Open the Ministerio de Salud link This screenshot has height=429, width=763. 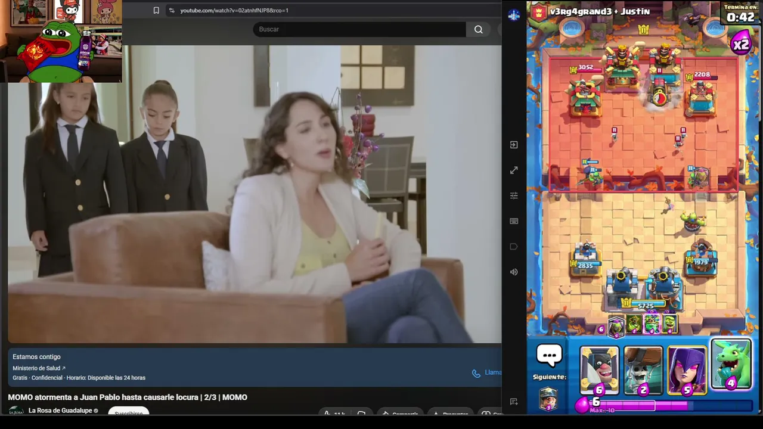tap(39, 368)
